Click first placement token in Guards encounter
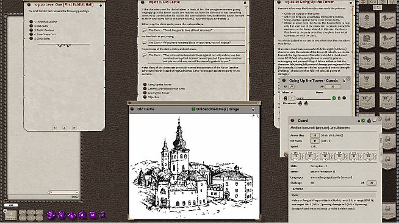The image size is (399, 223). click(x=300, y=104)
